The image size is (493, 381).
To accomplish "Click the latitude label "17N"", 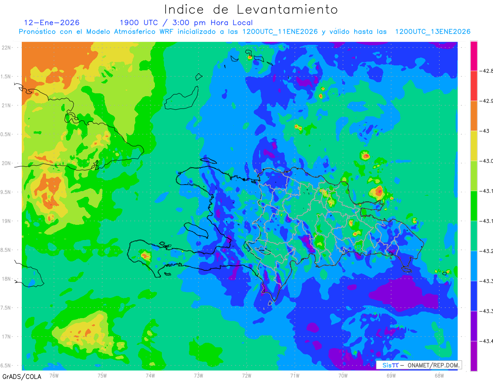I will [x=7, y=337].
